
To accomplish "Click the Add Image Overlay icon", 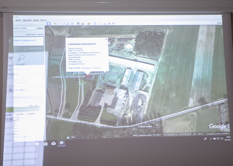I will point(68,24).
